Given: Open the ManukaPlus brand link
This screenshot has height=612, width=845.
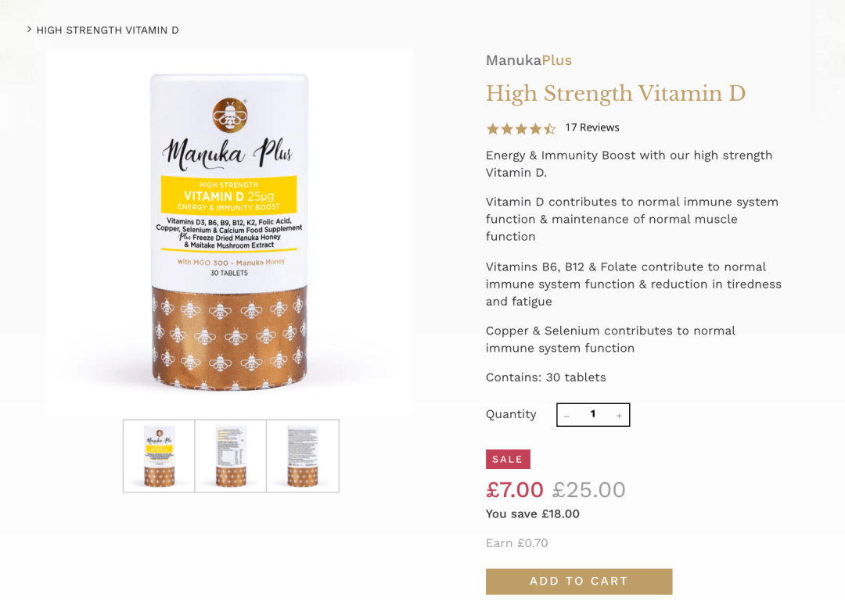Looking at the screenshot, I should click(x=528, y=60).
